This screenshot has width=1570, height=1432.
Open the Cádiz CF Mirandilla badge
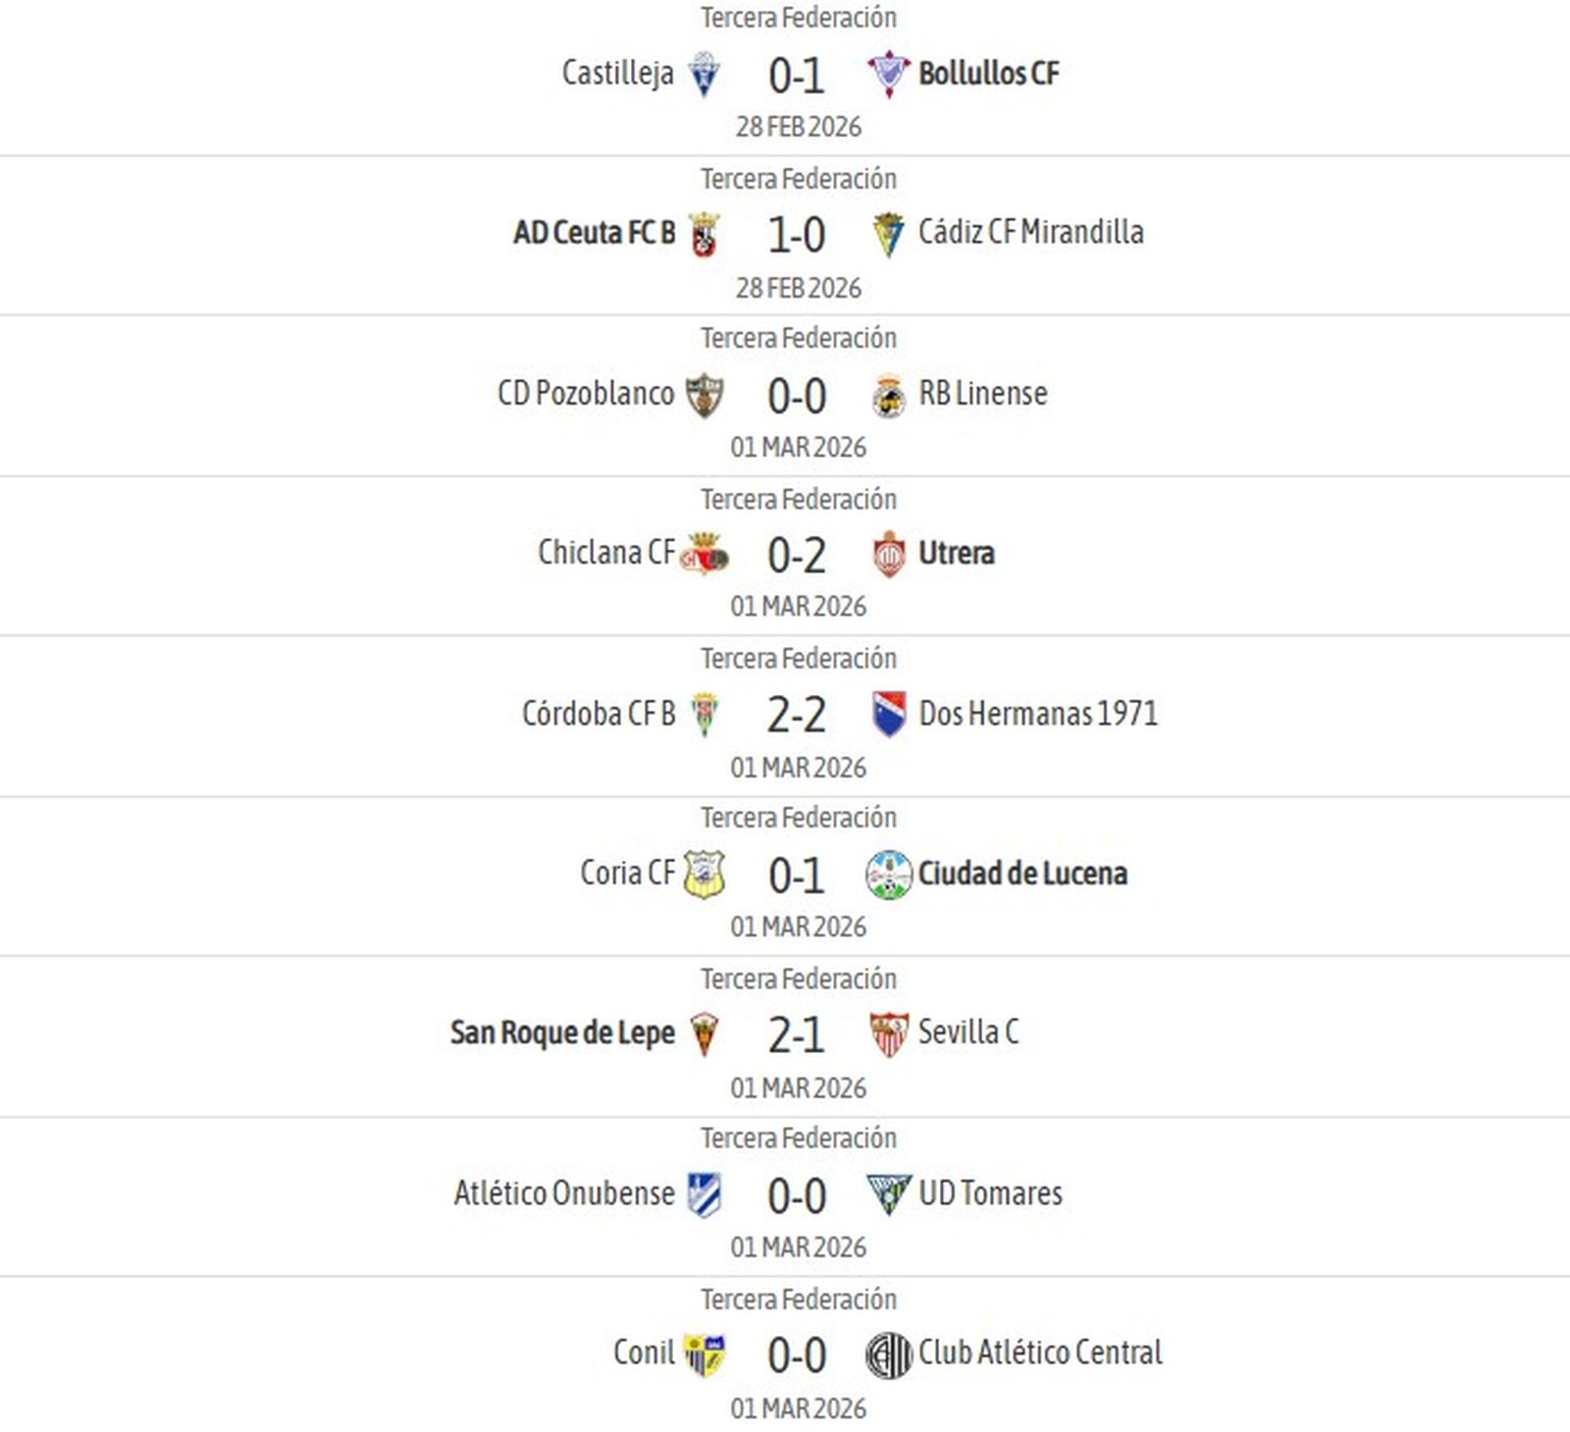pyautogui.click(x=886, y=234)
